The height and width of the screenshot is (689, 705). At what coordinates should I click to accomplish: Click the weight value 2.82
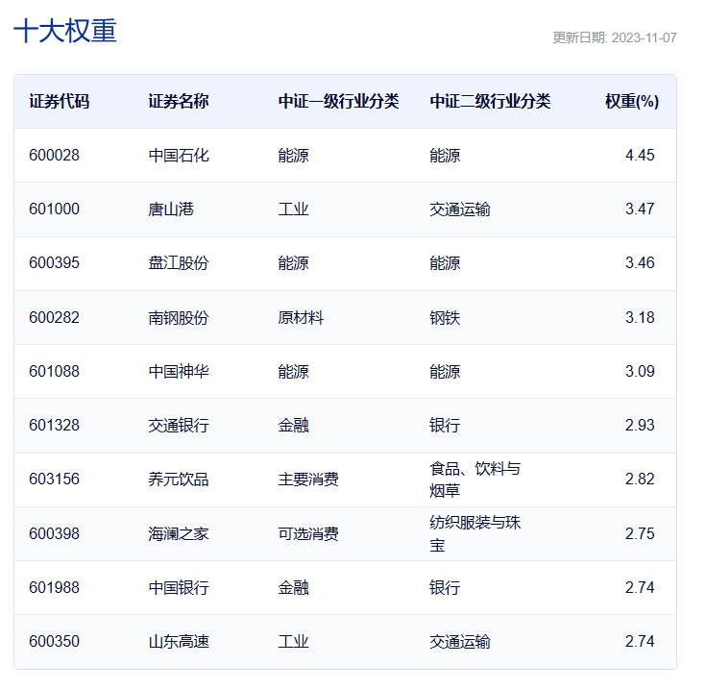(x=640, y=480)
